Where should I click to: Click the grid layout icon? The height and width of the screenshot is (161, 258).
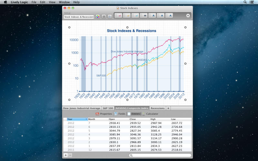coord(110,17)
